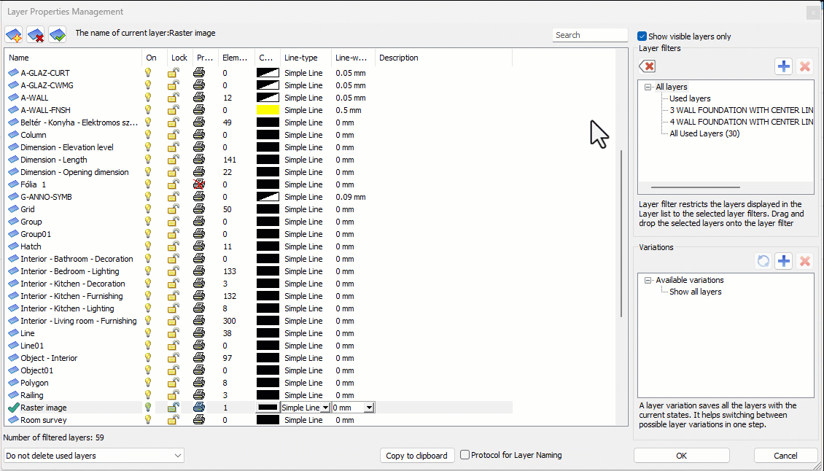Viewport: 824px width, 471px height.
Task: Click the lock icon of Column layer
Action: [x=174, y=135]
